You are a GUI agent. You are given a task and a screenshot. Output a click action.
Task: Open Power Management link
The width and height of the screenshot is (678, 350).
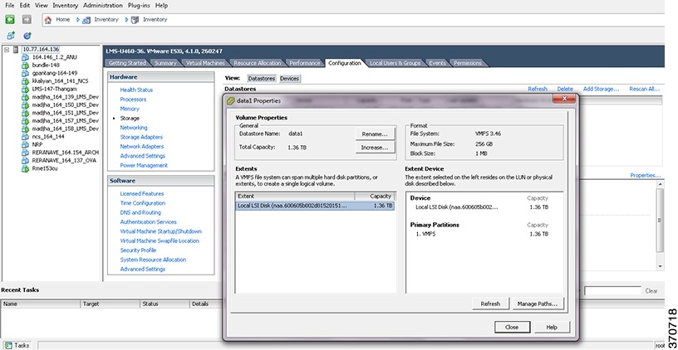pos(144,165)
